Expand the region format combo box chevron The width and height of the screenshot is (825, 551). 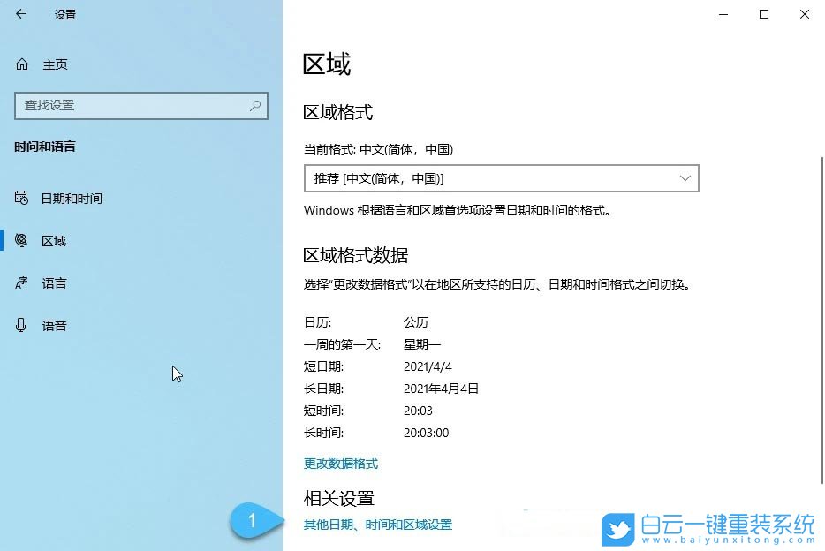click(x=685, y=178)
